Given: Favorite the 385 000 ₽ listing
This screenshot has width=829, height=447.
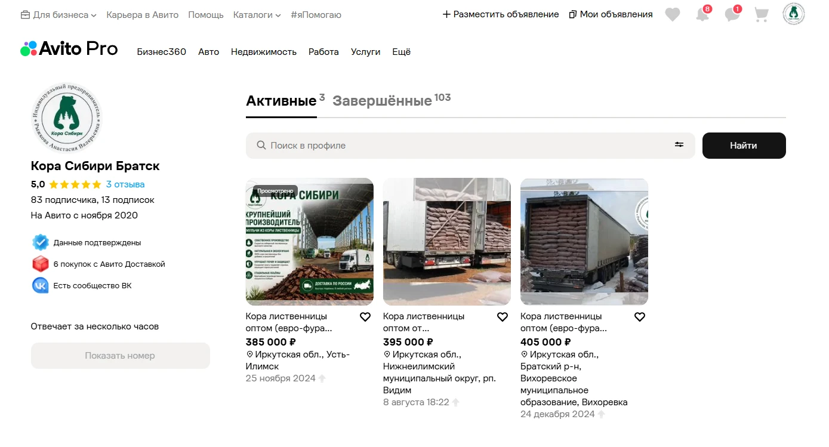Looking at the screenshot, I should coord(365,317).
